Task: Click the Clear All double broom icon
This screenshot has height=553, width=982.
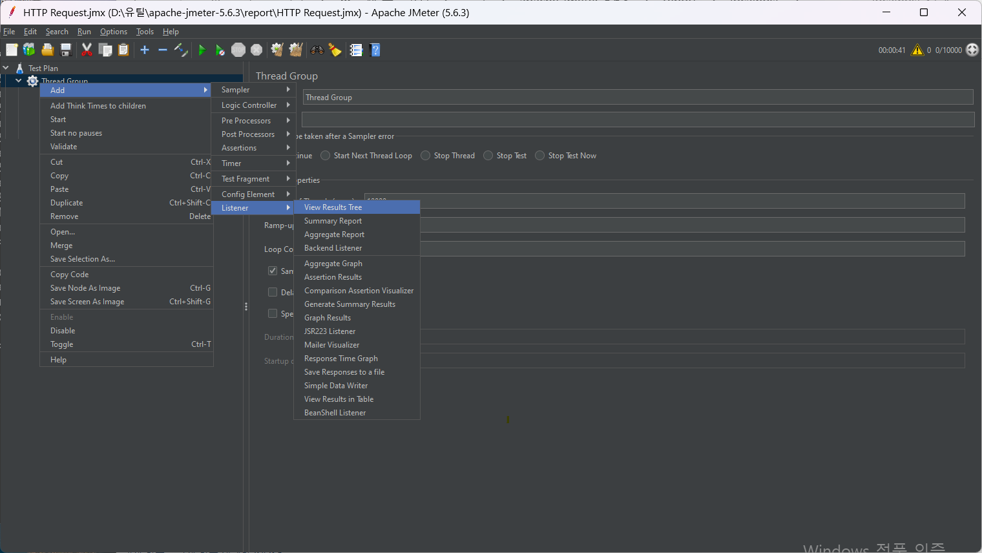Action: pos(296,50)
